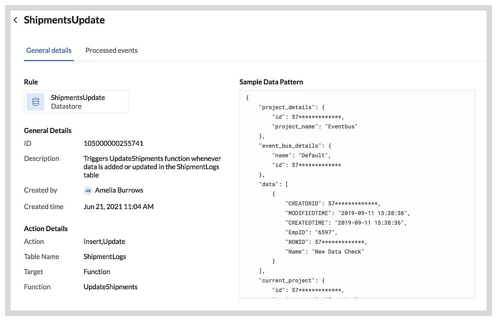The height and width of the screenshot is (321, 497).
Task: Click the "event_bus_details" line in sample JSON
Action: pyautogui.click(x=295, y=146)
